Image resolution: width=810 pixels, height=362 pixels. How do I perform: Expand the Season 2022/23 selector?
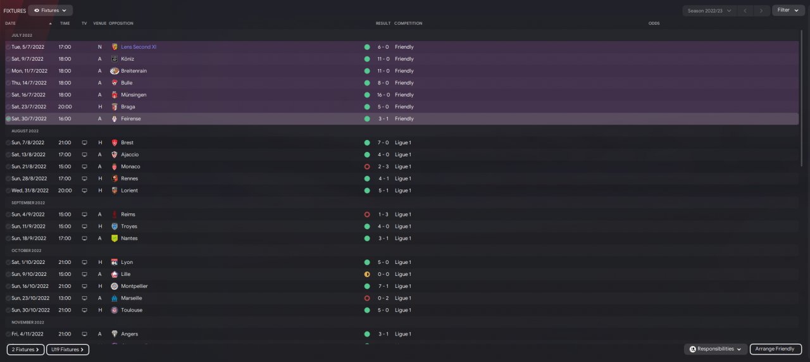pyautogui.click(x=709, y=10)
